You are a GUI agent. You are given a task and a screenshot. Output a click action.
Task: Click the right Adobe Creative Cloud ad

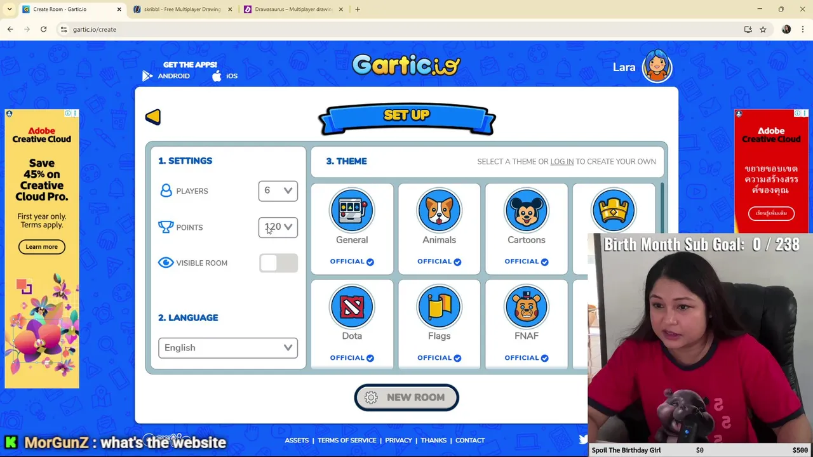click(771, 171)
